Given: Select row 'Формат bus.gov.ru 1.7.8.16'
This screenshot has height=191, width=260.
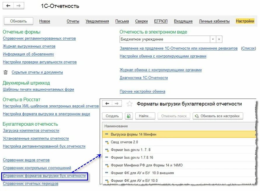Looking at the screenshot, I should point(179,157).
